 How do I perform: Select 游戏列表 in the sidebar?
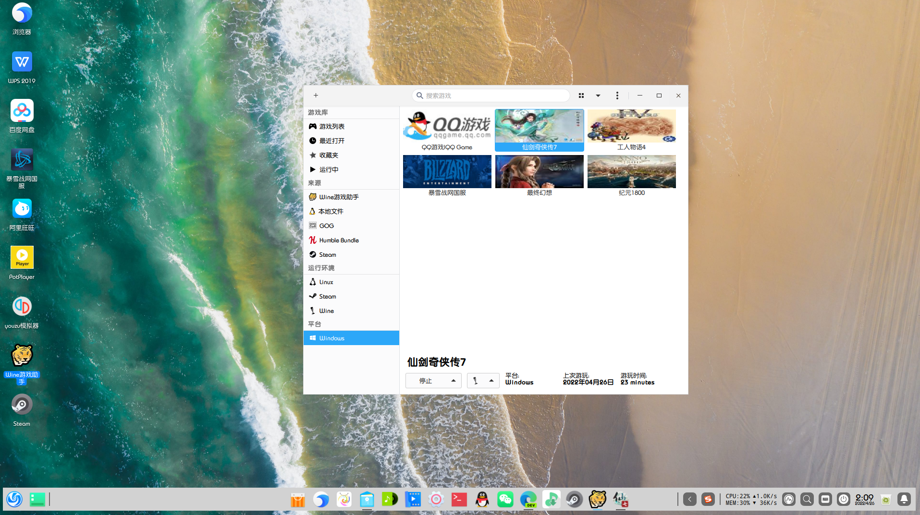pos(331,126)
